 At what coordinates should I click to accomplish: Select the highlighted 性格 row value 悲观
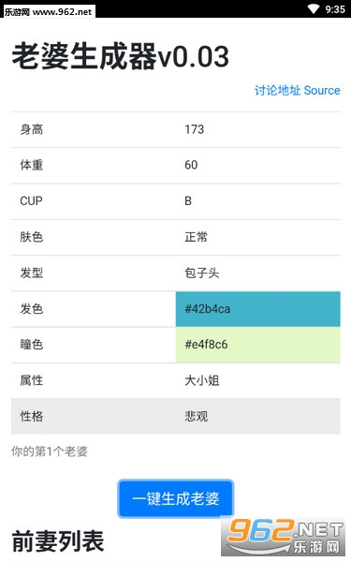pyautogui.click(x=196, y=417)
